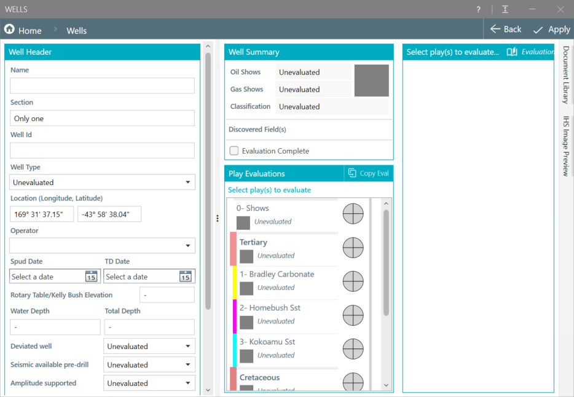Click the Classification Unevaluated value
The height and width of the screenshot is (397, 574).
(332, 106)
